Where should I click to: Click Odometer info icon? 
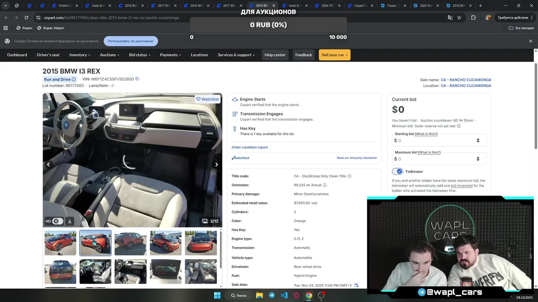click(324, 185)
